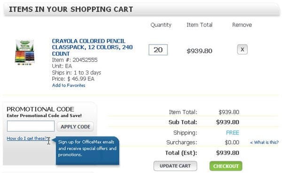Open the Crayola colored pencil product thumbnail
The image size is (282, 173).
point(24,53)
